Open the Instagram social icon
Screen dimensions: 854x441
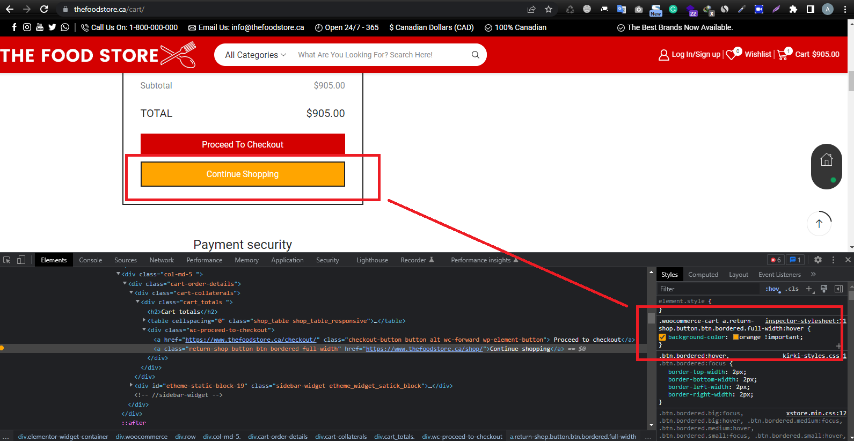click(27, 27)
